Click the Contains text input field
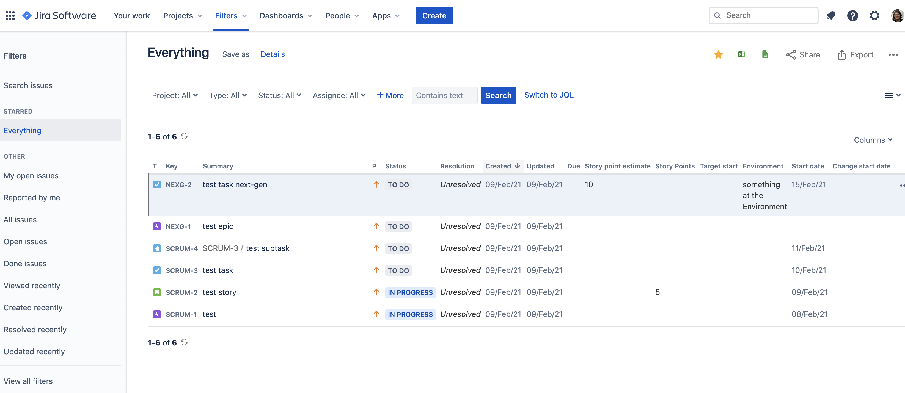 click(444, 95)
